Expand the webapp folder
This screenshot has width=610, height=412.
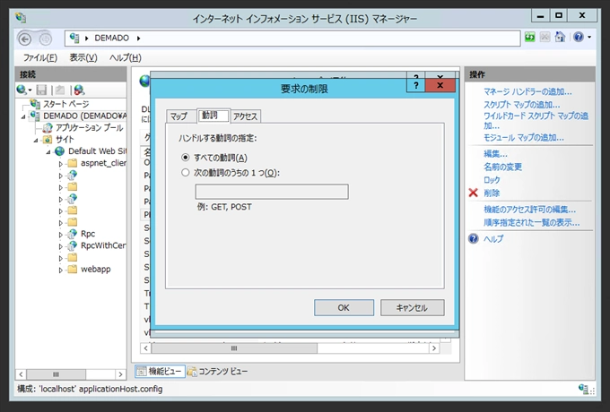[x=61, y=270]
